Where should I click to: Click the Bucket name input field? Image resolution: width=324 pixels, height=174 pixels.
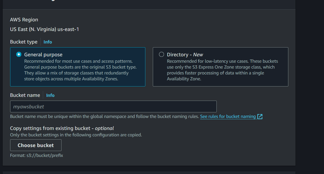coord(113,106)
